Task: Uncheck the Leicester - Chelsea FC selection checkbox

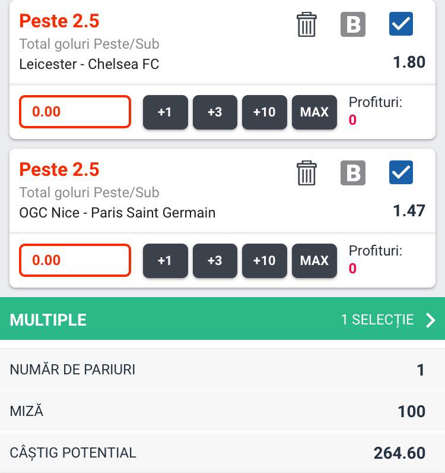Action: pyautogui.click(x=401, y=24)
